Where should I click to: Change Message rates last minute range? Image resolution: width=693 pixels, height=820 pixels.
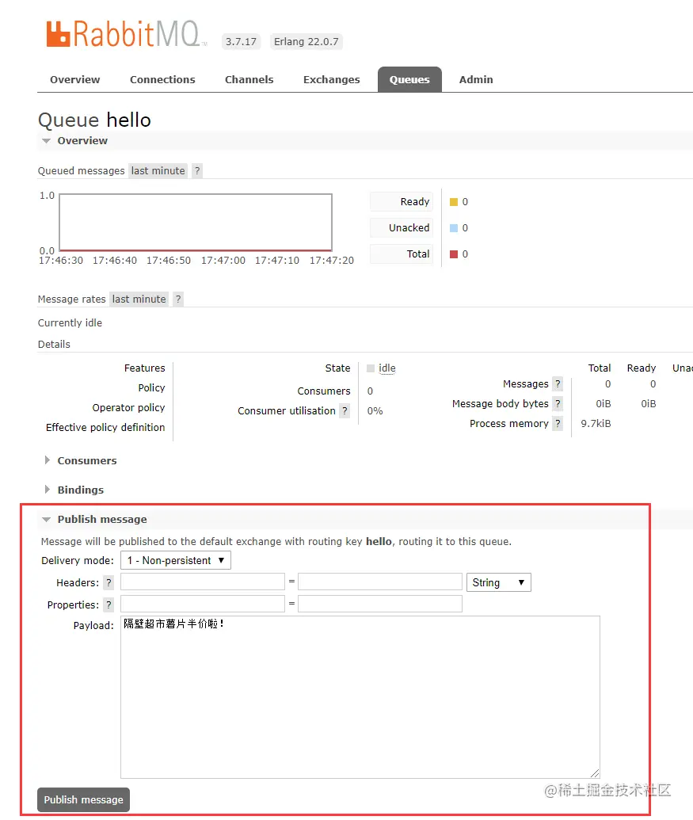[x=139, y=299]
